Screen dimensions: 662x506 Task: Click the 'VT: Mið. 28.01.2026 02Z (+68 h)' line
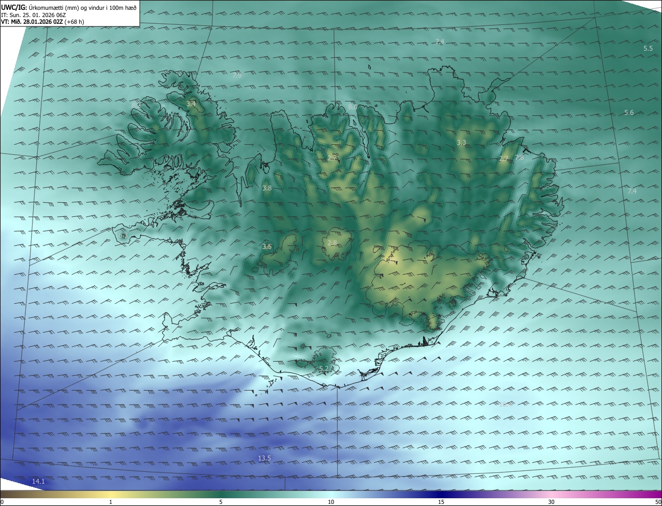(42, 22)
